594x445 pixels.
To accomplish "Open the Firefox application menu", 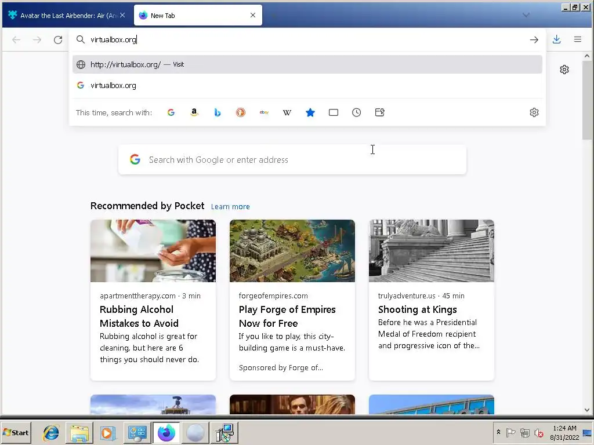I will click(577, 39).
